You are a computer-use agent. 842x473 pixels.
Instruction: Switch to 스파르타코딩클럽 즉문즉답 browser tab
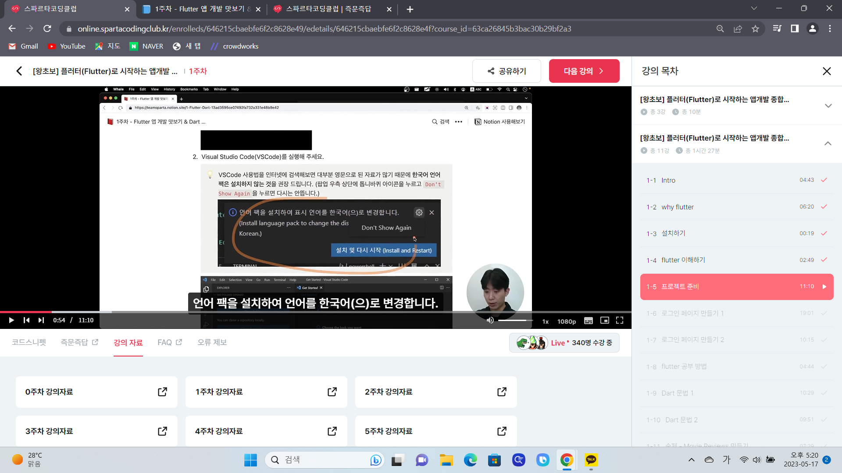[x=332, y=9]
